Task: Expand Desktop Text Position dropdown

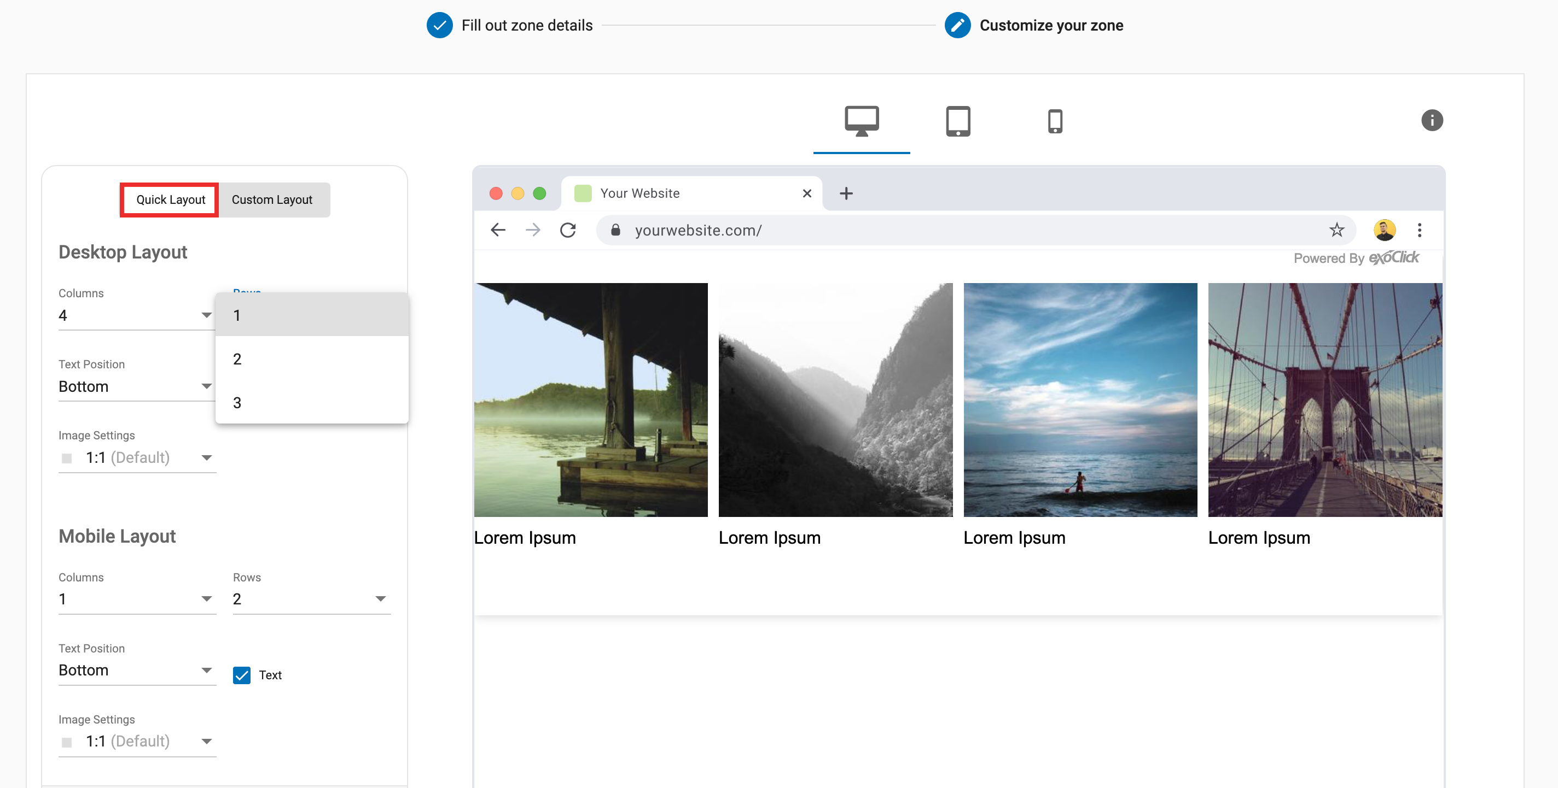Action: click(x=136, y=387)
